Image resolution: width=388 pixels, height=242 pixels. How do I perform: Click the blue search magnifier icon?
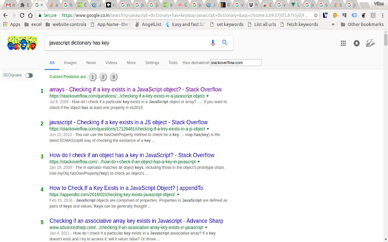pyautogui.click(x=225, y=42)
